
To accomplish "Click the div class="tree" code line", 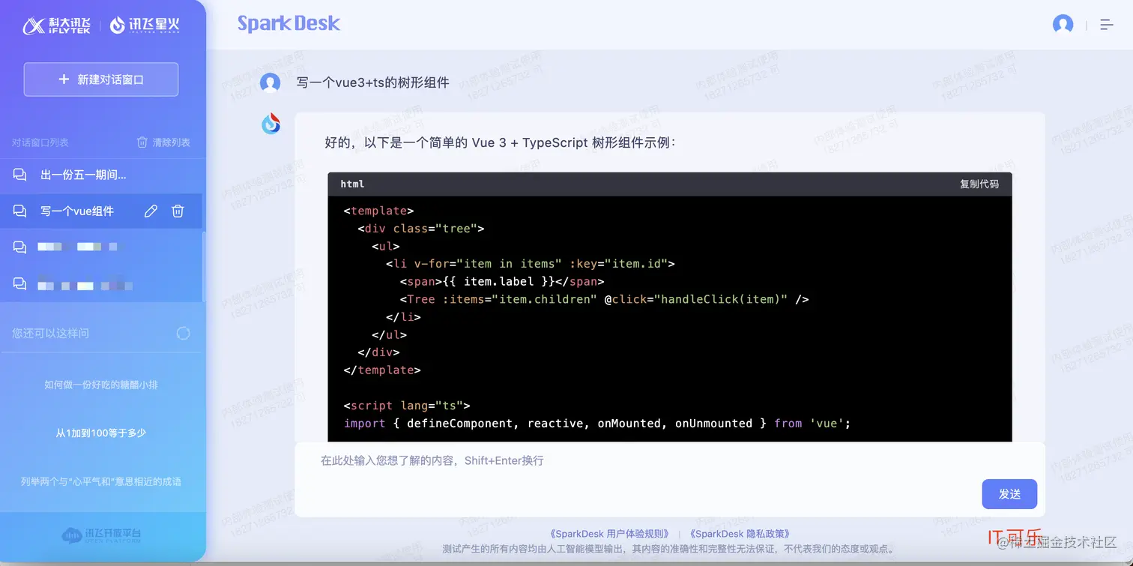I will point(421,229).
